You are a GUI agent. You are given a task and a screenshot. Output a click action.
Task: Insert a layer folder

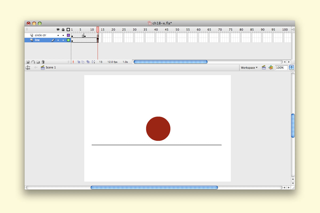38,62
